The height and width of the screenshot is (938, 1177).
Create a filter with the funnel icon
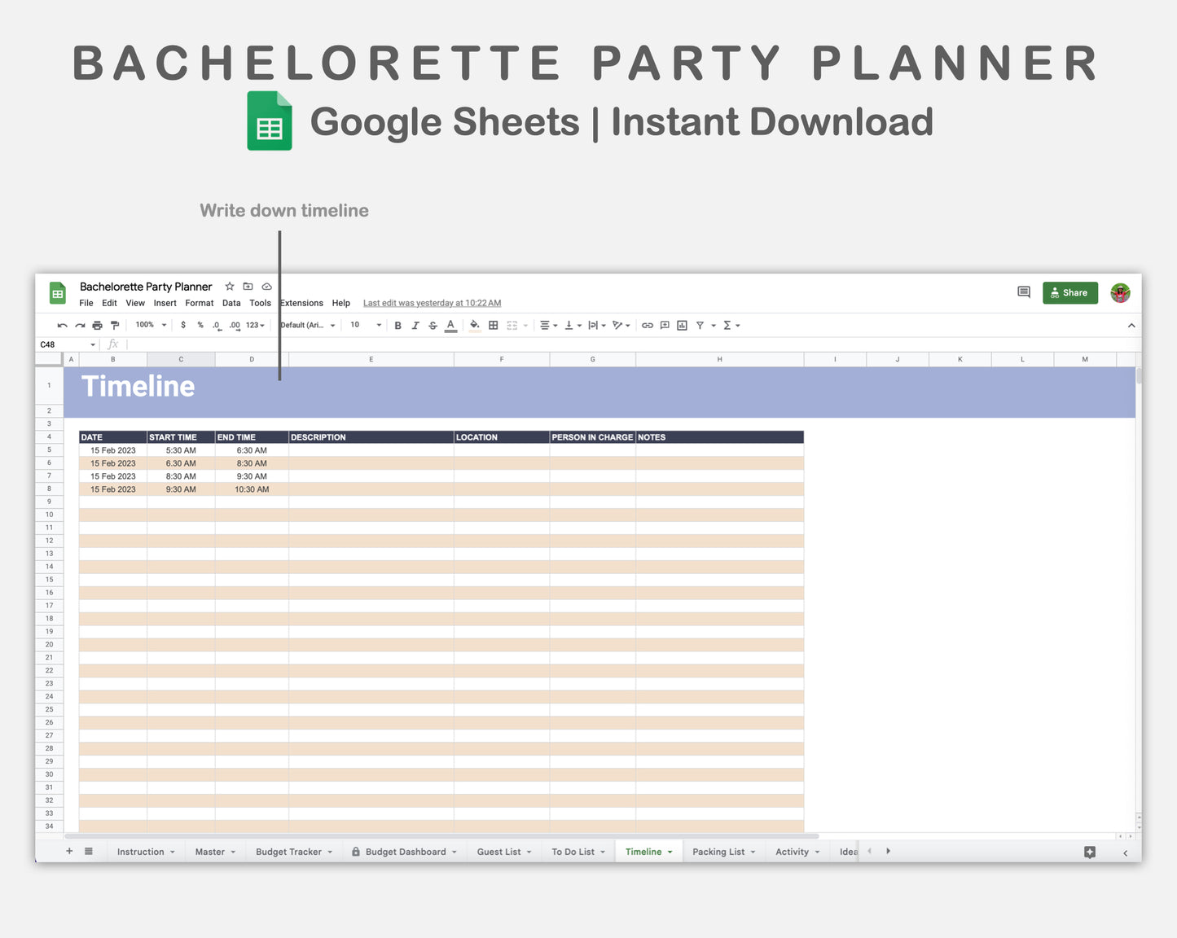(700, 325)
